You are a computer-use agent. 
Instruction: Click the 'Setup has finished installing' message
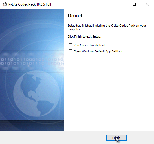coord(107,28)
